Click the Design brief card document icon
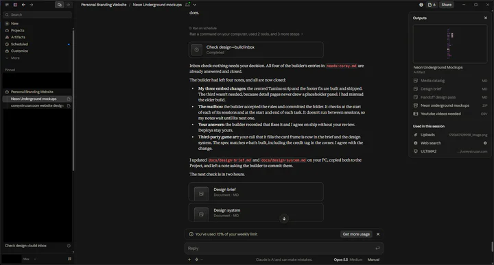The height and width of the screenshot is (265, 494). 201,194
